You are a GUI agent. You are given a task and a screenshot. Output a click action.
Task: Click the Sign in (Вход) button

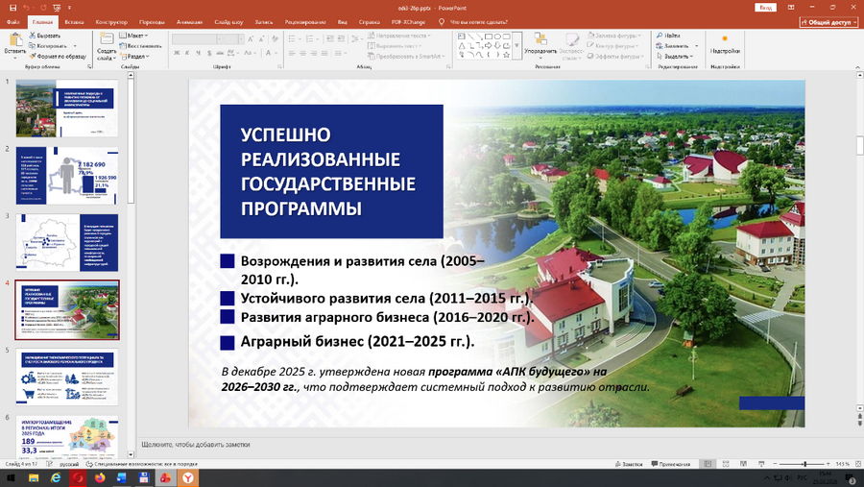pyautogui.click(x=765, y=7)
